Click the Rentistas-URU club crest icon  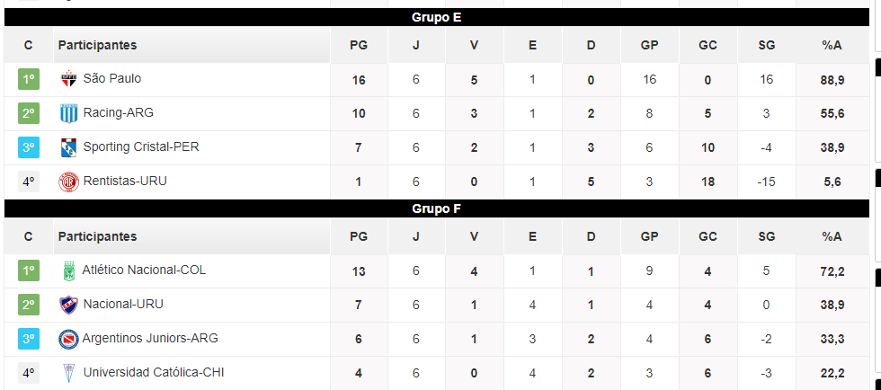(68, 182)
